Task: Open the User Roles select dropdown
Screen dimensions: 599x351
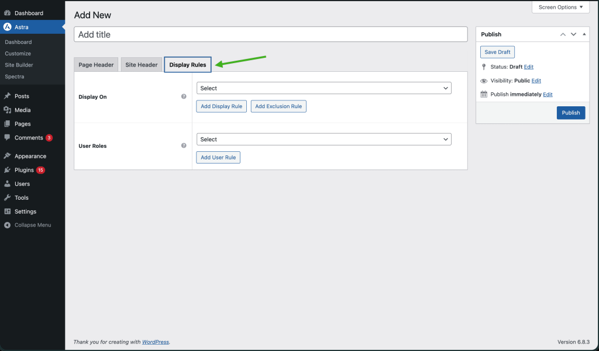Action: click(323, 140)
